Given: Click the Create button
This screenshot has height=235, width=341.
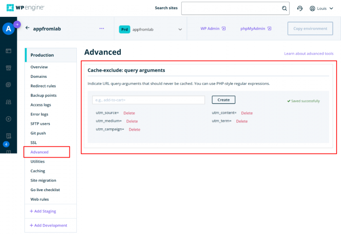Looking at the screenshot, I should click(x=224, y=100).
